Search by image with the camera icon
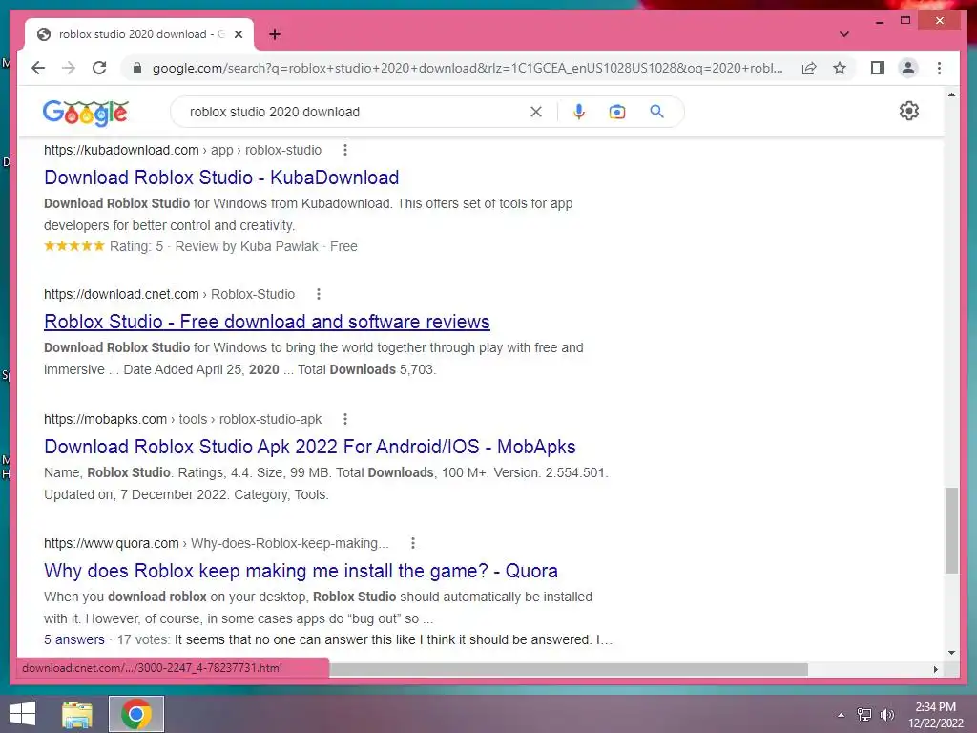Image resolution: width=977 pixels, height=733 pixels. tap(617, 112)
